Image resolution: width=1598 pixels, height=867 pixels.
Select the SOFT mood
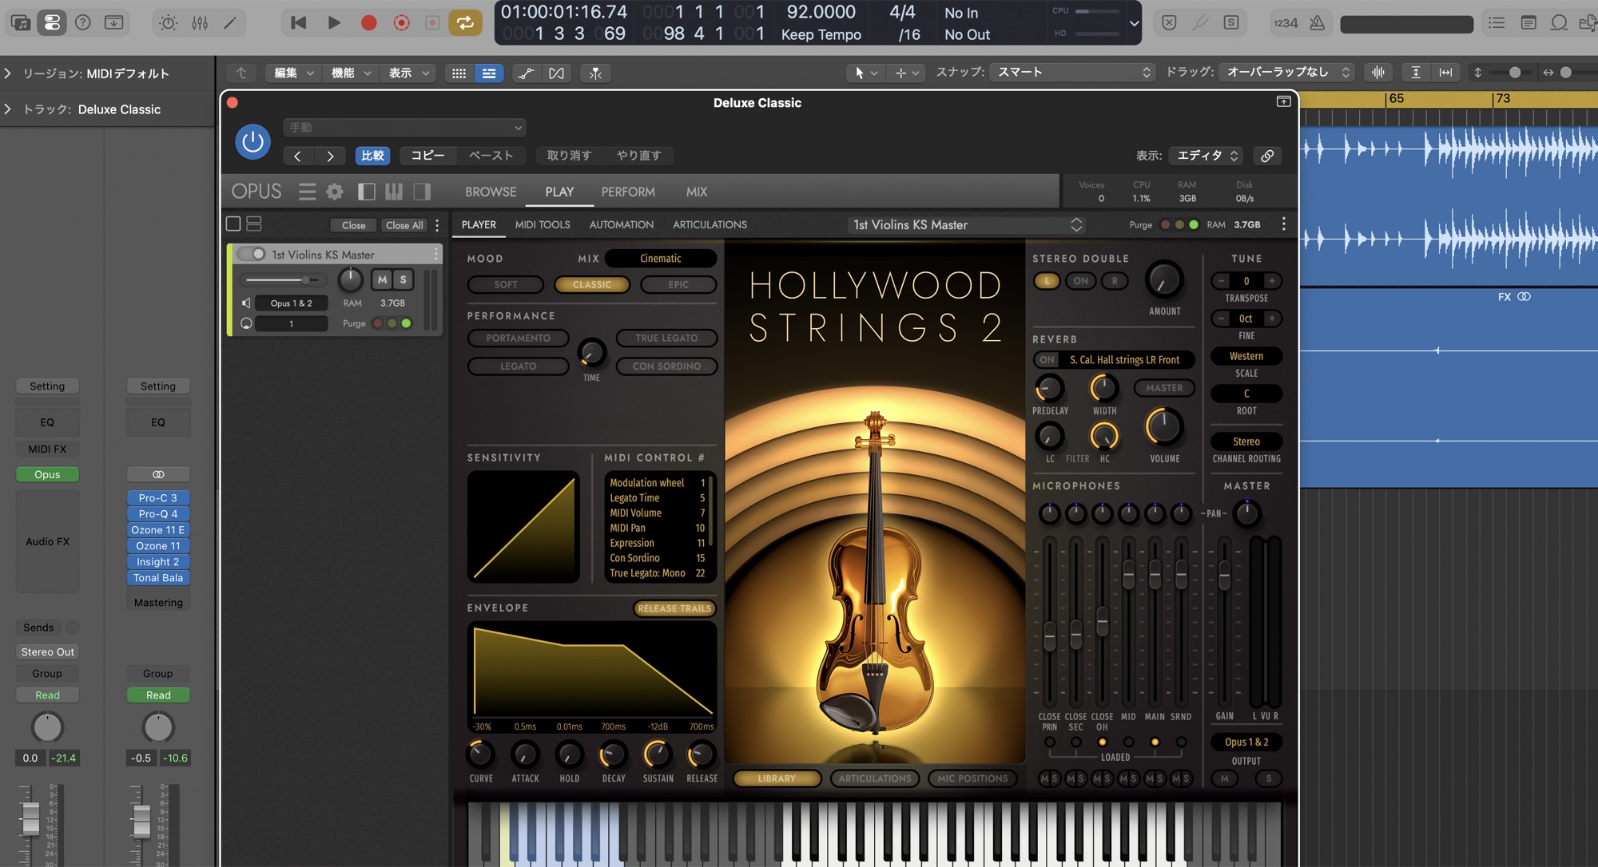[x=506, y=284]
